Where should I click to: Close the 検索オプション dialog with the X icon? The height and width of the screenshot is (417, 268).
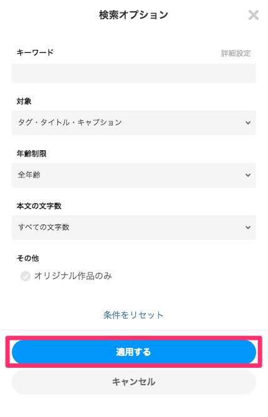[254, 15]
